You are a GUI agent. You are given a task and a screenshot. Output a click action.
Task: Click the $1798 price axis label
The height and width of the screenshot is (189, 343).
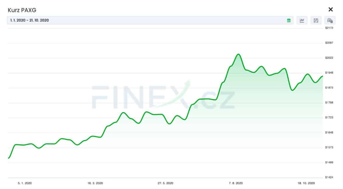(x=329, y=102)
